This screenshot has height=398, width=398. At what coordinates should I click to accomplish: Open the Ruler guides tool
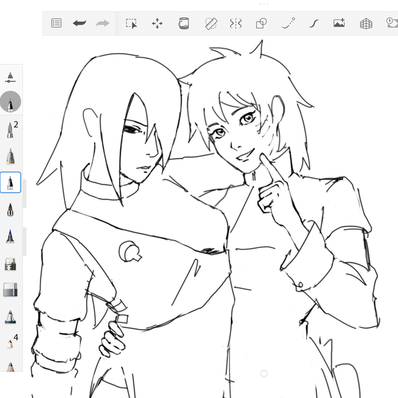tap(211, 24)
